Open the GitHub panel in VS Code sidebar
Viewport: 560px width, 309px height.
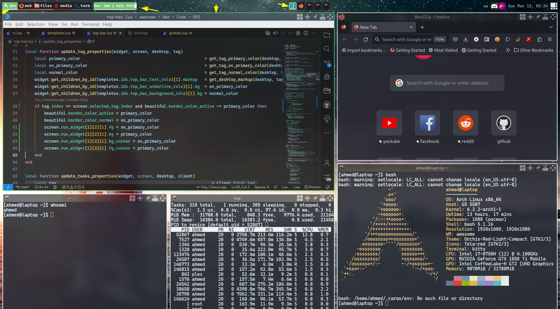(x=327, y=105)
